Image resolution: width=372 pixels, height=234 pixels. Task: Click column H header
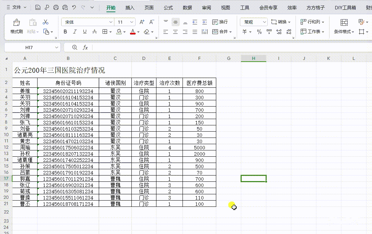(x=253, y=58)
